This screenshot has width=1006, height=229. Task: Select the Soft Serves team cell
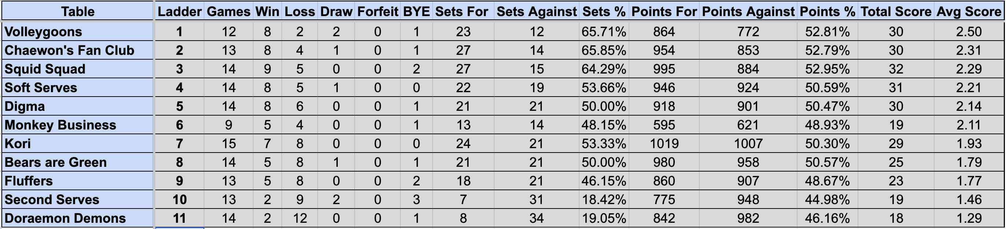pyautogui.click(x=77, y=88)
